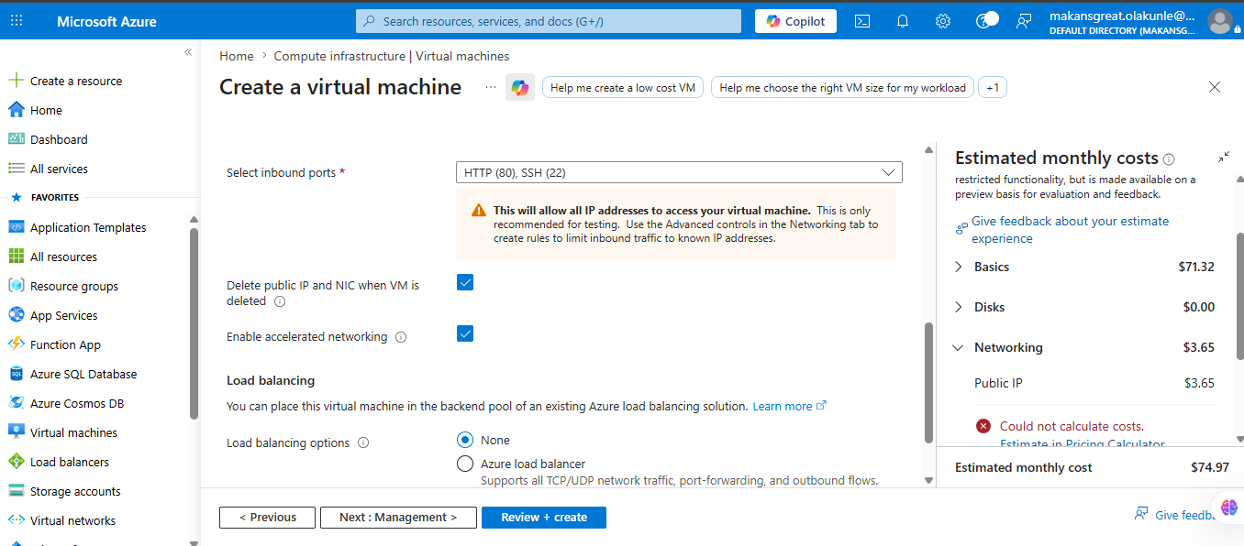The width and height of the screenshot is (1244, 546).
Task: Open the portal menu hamburger icon
Action: (x=17, y=21)
